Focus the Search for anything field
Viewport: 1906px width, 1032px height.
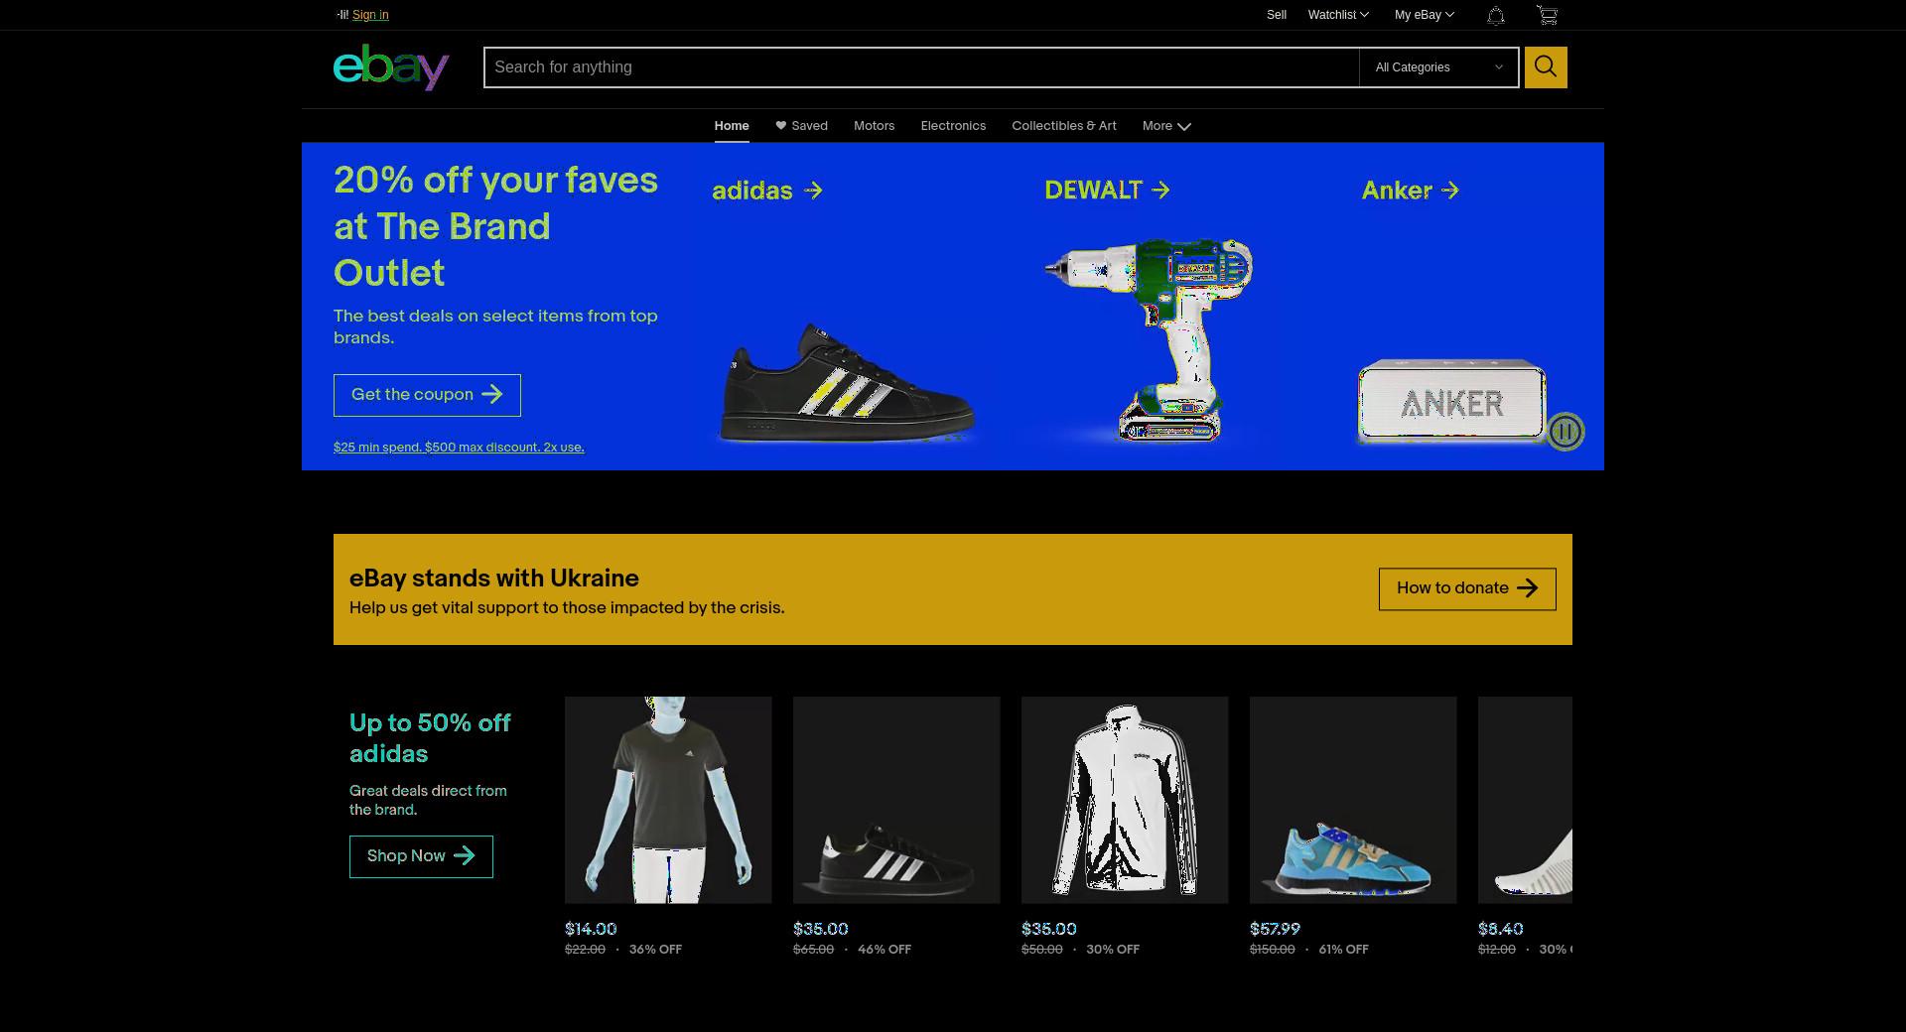pyautogui.click(x=921, y=67)
